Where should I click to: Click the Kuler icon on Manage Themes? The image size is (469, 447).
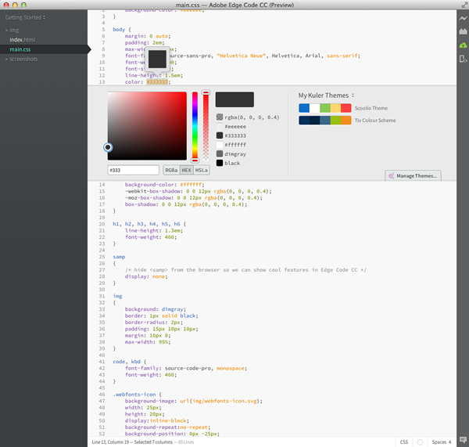392,176
